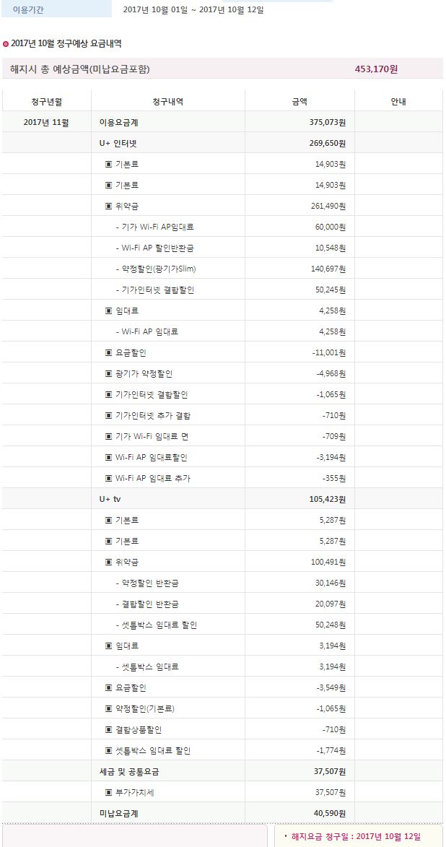Click the icon before Wi-Fi AP 임대료할인
This screenshot has width=446, height=847.
click(x=109, y=458)
